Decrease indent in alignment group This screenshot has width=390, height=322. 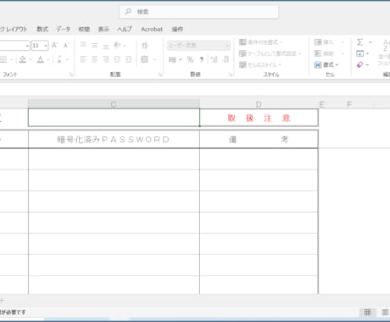[x=117, y=59]
